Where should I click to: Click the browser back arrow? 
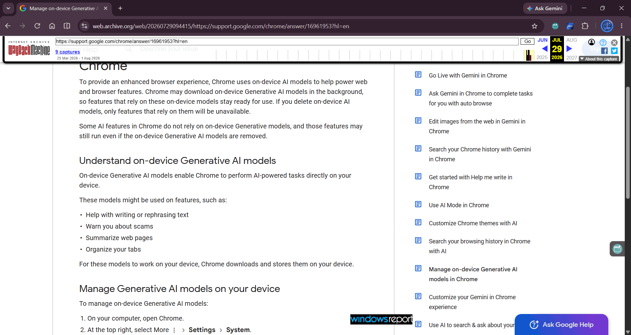coord(8,26)
